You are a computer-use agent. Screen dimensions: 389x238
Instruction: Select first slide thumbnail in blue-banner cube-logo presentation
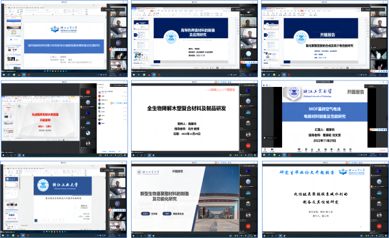point(14,21)
